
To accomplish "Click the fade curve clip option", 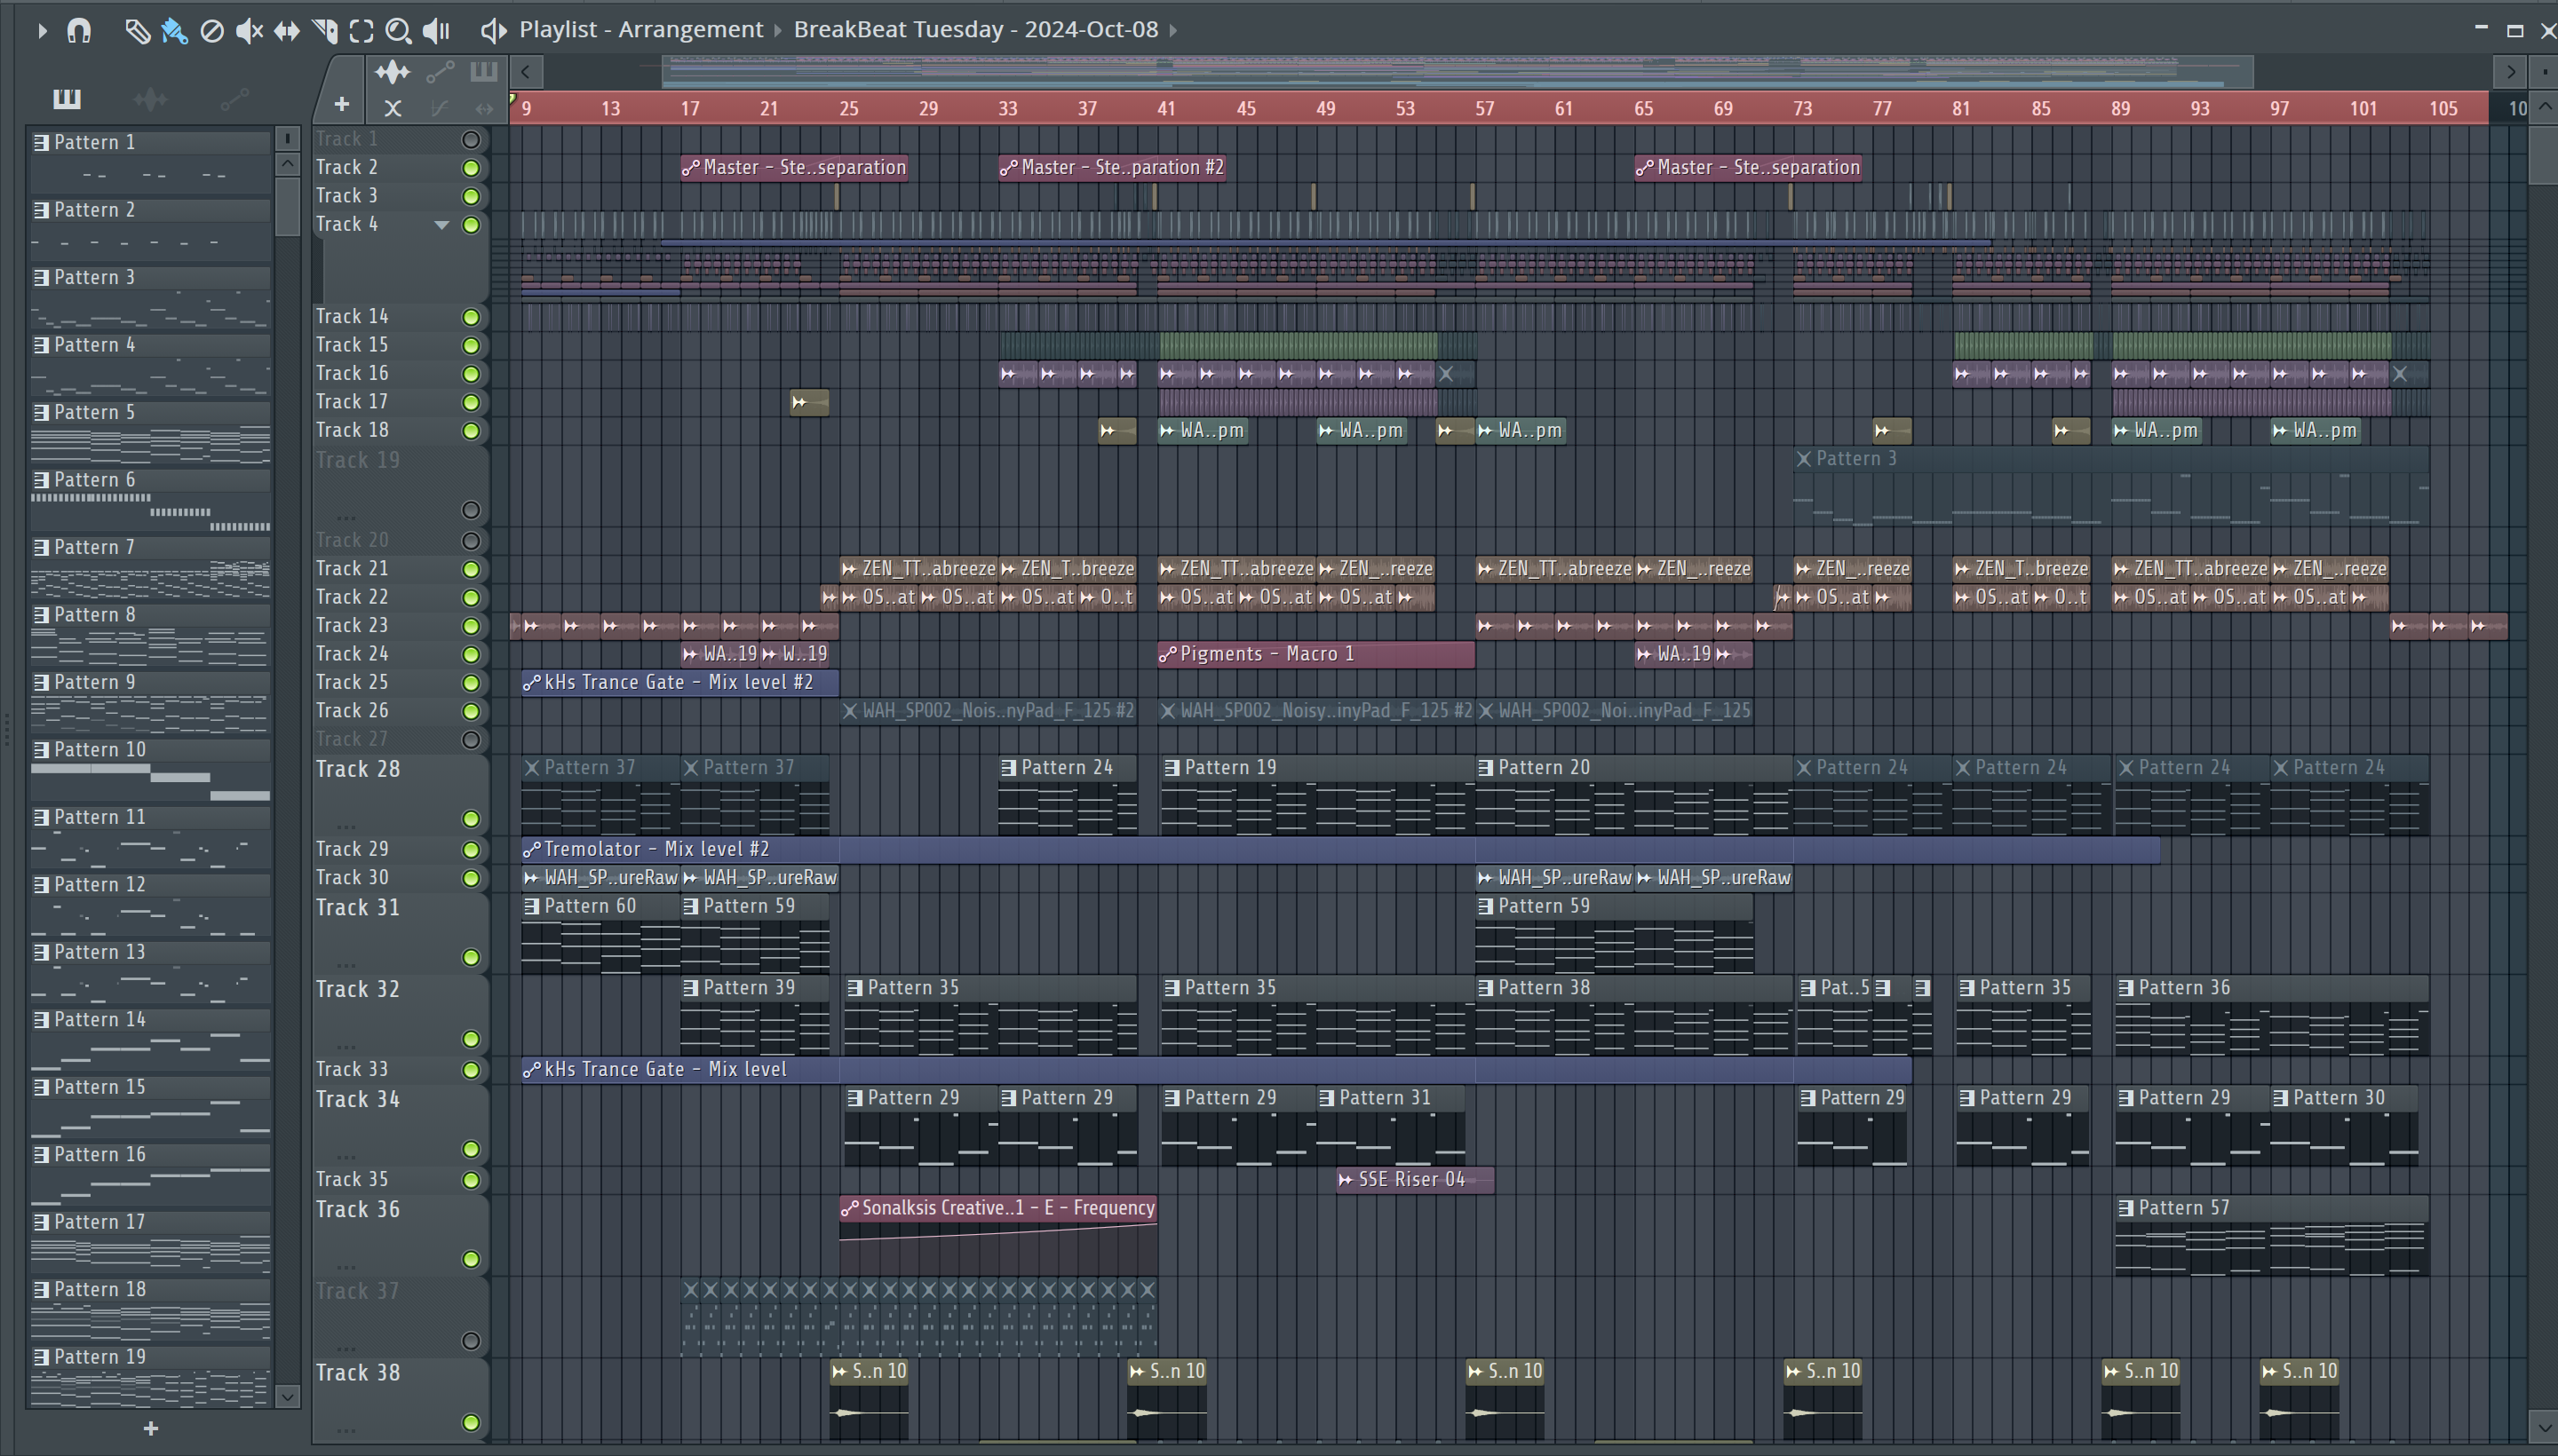I will tap(439, 108).
